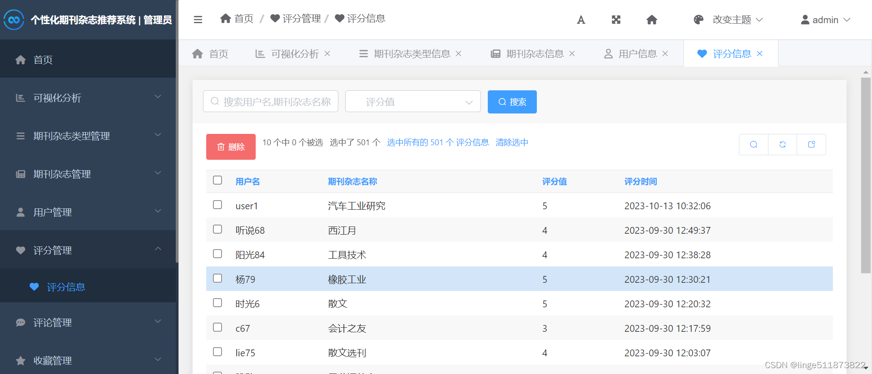
Task: Click the home icon in top toolbar
Action: pos(652,20)
